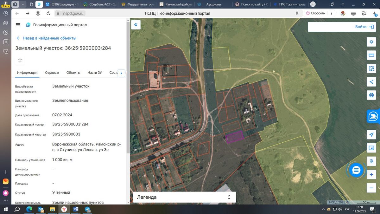The width and height of the screenshot is (380, 214).
Task: Open the chat support bubble
Action: [356, 171]
